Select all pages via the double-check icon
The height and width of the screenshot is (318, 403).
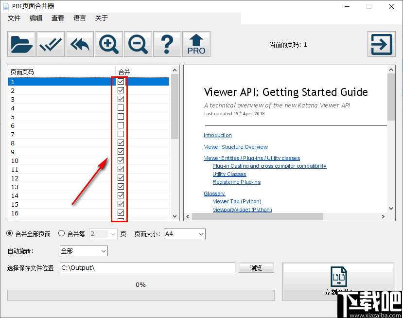[x=50, y=44]
